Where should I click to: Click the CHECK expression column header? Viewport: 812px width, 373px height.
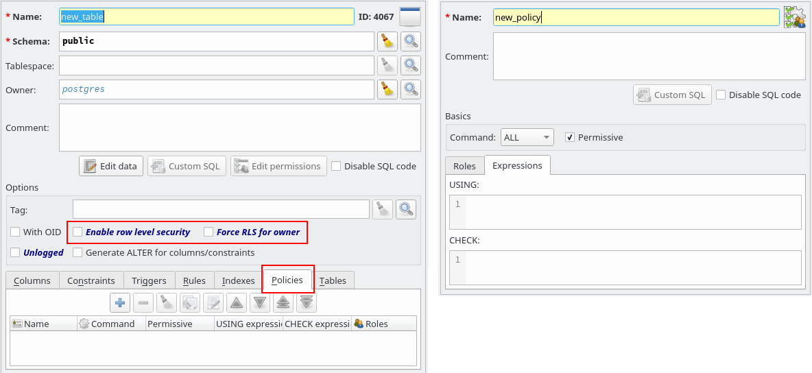coord(318,324)
